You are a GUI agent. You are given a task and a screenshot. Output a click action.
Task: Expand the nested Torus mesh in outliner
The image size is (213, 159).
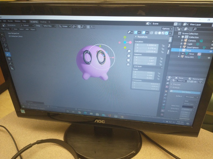coord(183,54)
